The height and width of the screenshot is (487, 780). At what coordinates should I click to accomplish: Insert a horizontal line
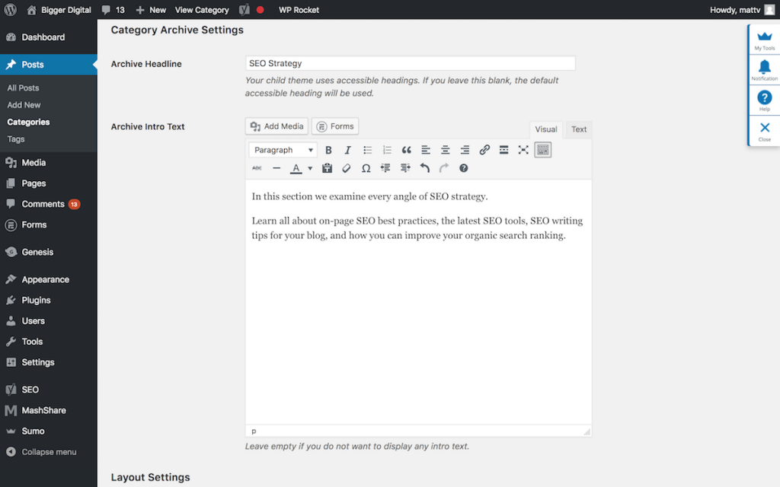point(277,168)
